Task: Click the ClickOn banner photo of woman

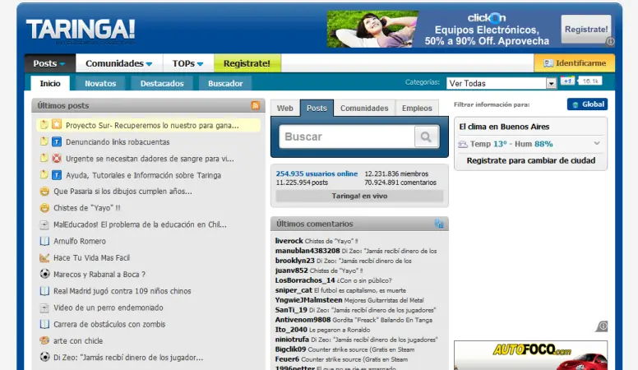Action: (x=372, y=30)
